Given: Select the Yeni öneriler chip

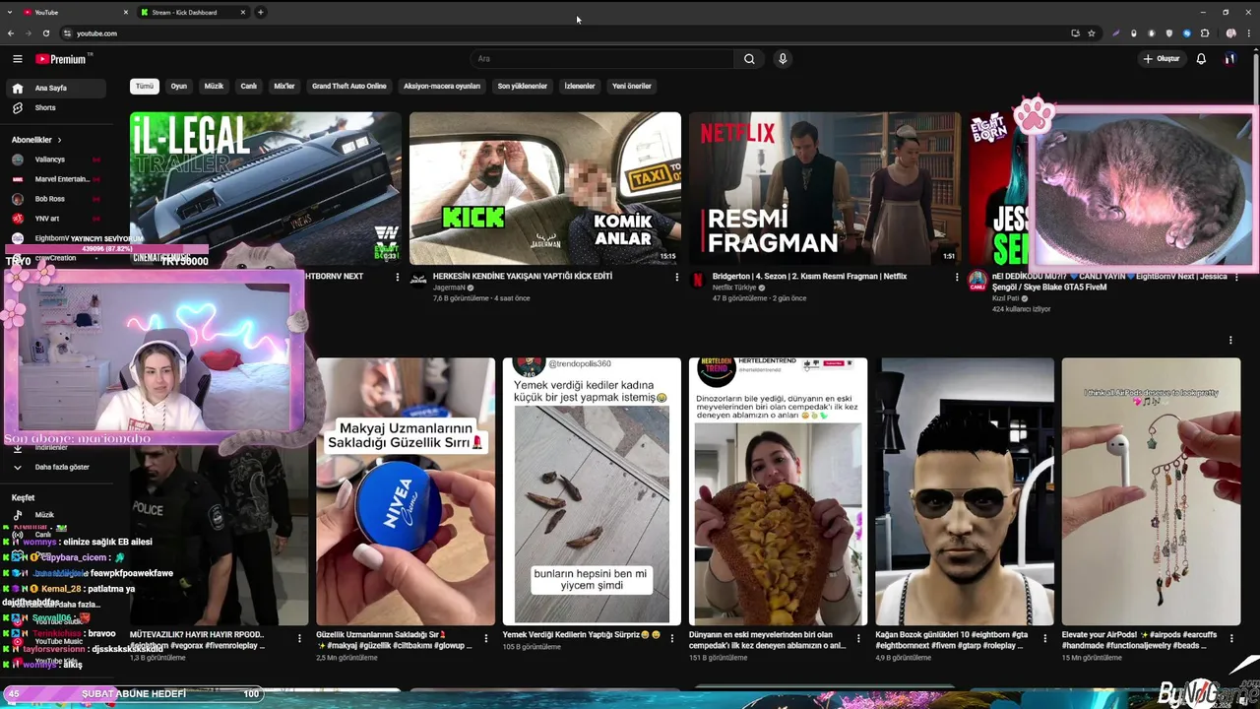Looking at the screenshot, I should [632, 87].
